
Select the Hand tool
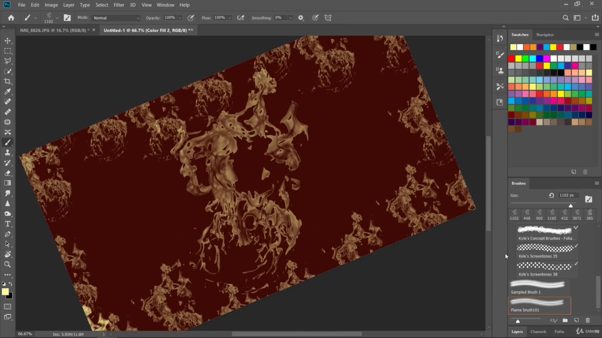(x=8, y=254)
